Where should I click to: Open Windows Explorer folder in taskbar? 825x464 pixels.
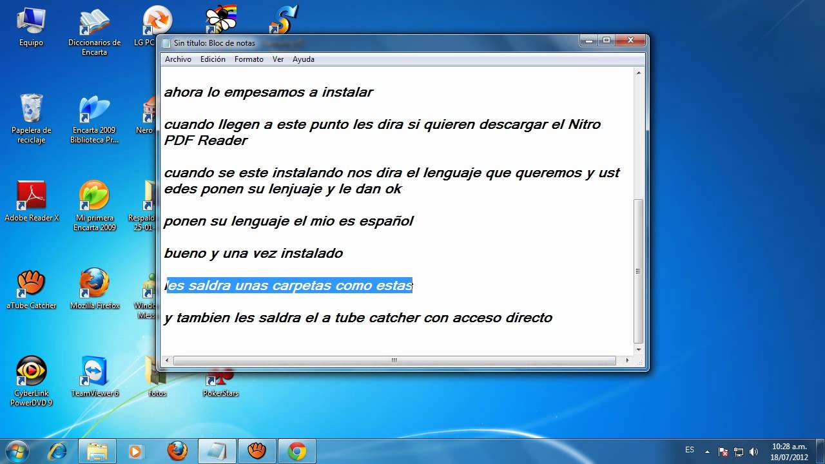click(x=97, y=450)
